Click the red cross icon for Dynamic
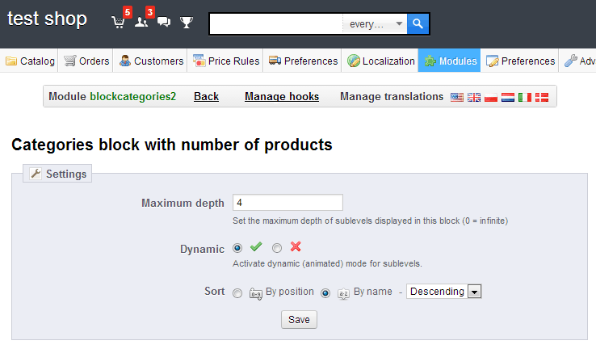 (x=296, y=246)
